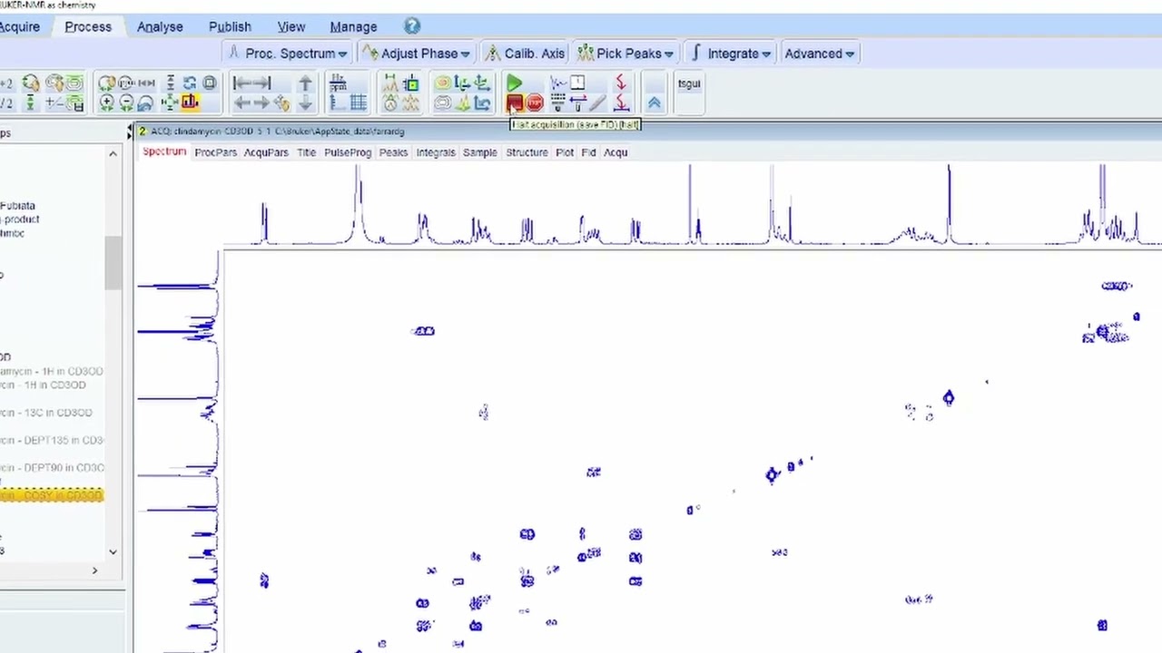
Task: Click the shift spectrum left arrow
Action: point(241,102)
